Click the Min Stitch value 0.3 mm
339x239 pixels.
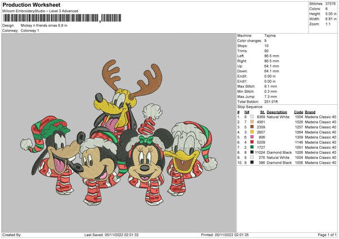(271, 91)
